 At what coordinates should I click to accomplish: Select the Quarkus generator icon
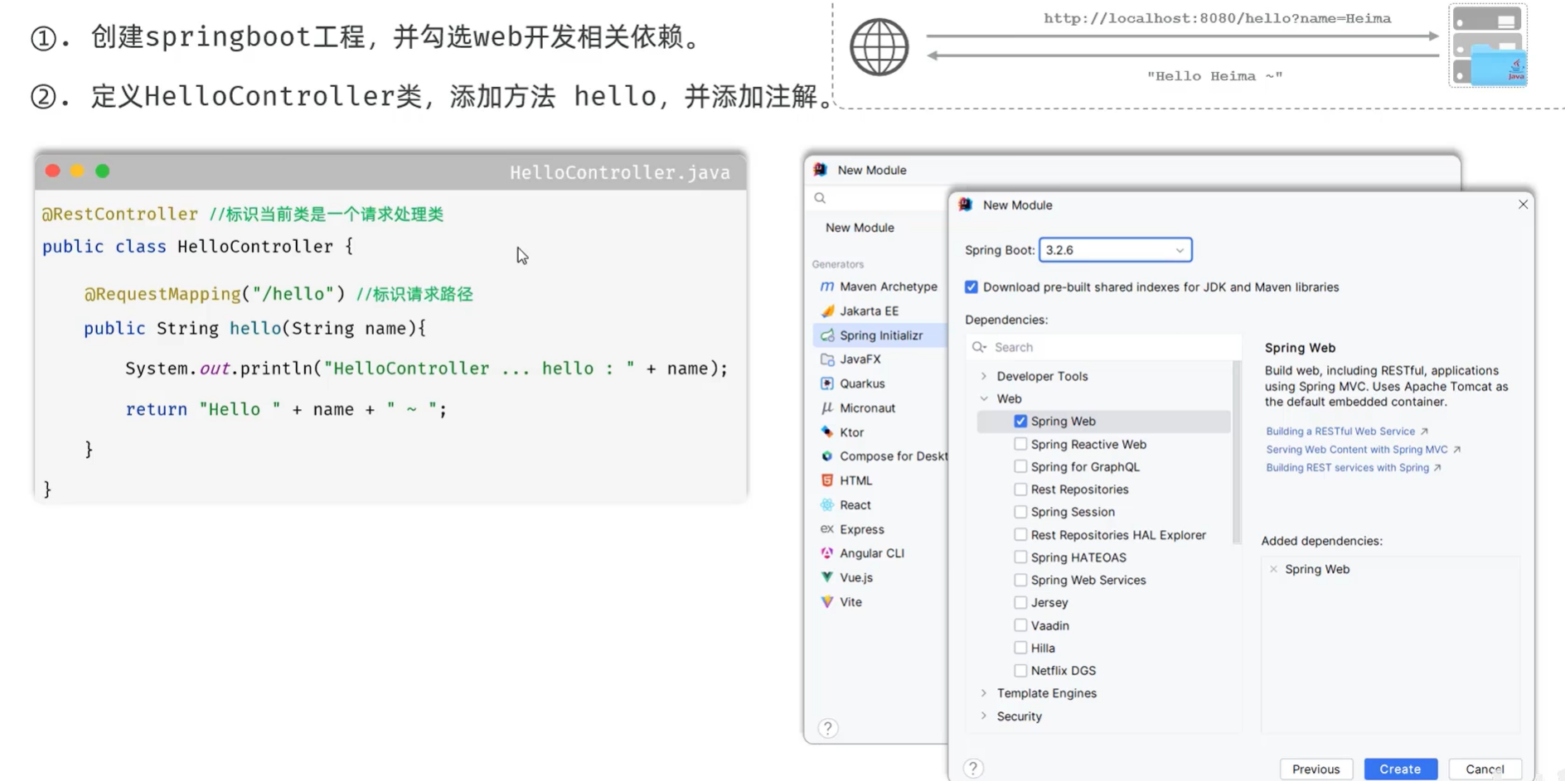[826, 383]
